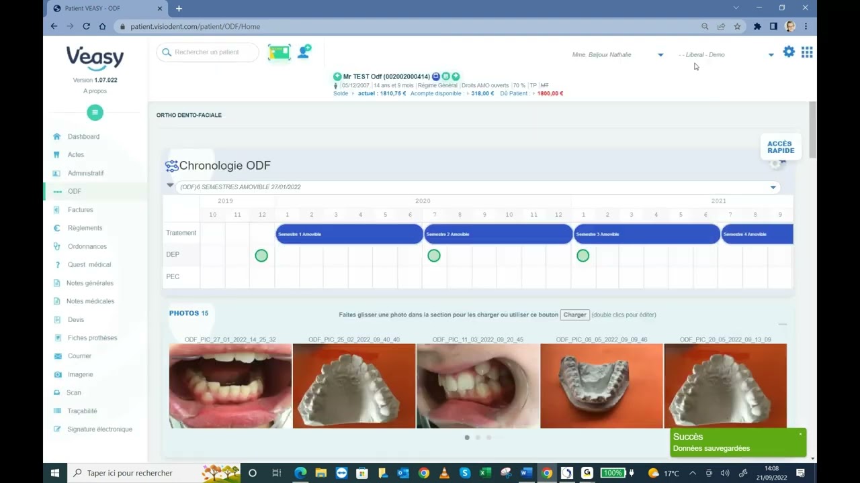Select the second photo carousel dot
Screen dimensions: 860x483
tap(478, 437)
